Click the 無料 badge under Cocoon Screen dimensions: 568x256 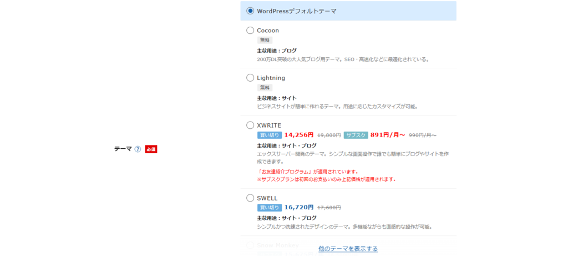point(265,40)
